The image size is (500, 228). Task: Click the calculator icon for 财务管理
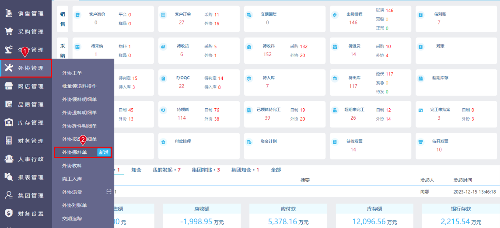[9, 141]
